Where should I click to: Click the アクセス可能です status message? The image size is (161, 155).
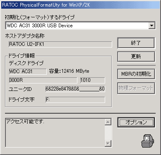pyautogui.click(x=25, y=122)
